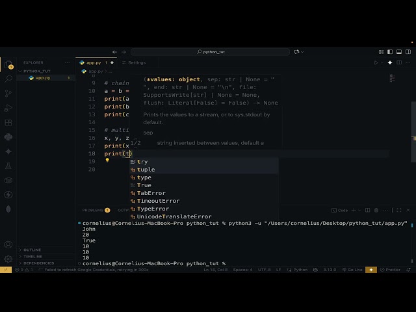Open notifications bell icon
This screenshot has height=312, width=416.
click(409, 270)
